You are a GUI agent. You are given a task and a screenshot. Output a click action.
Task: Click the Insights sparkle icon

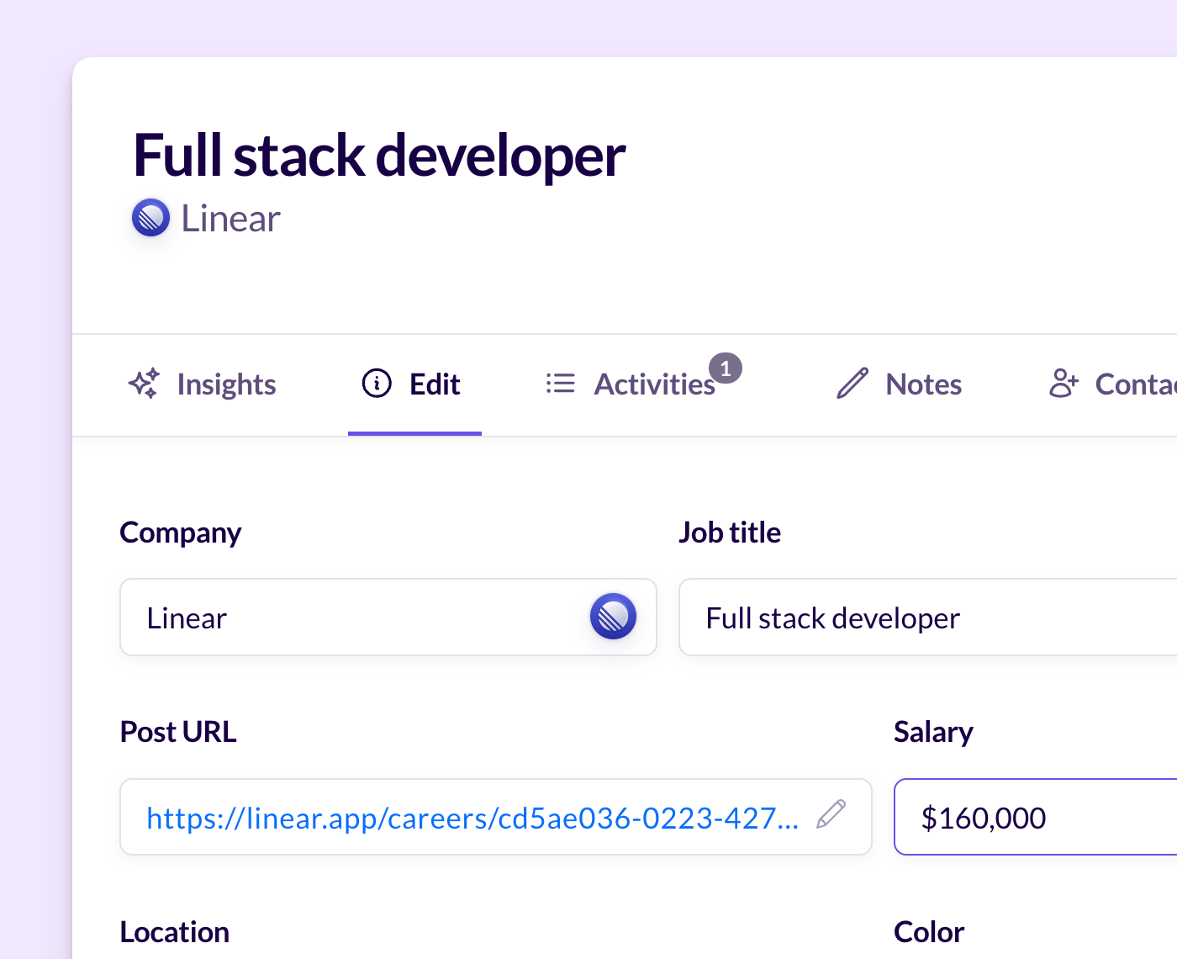pos(144,384)
